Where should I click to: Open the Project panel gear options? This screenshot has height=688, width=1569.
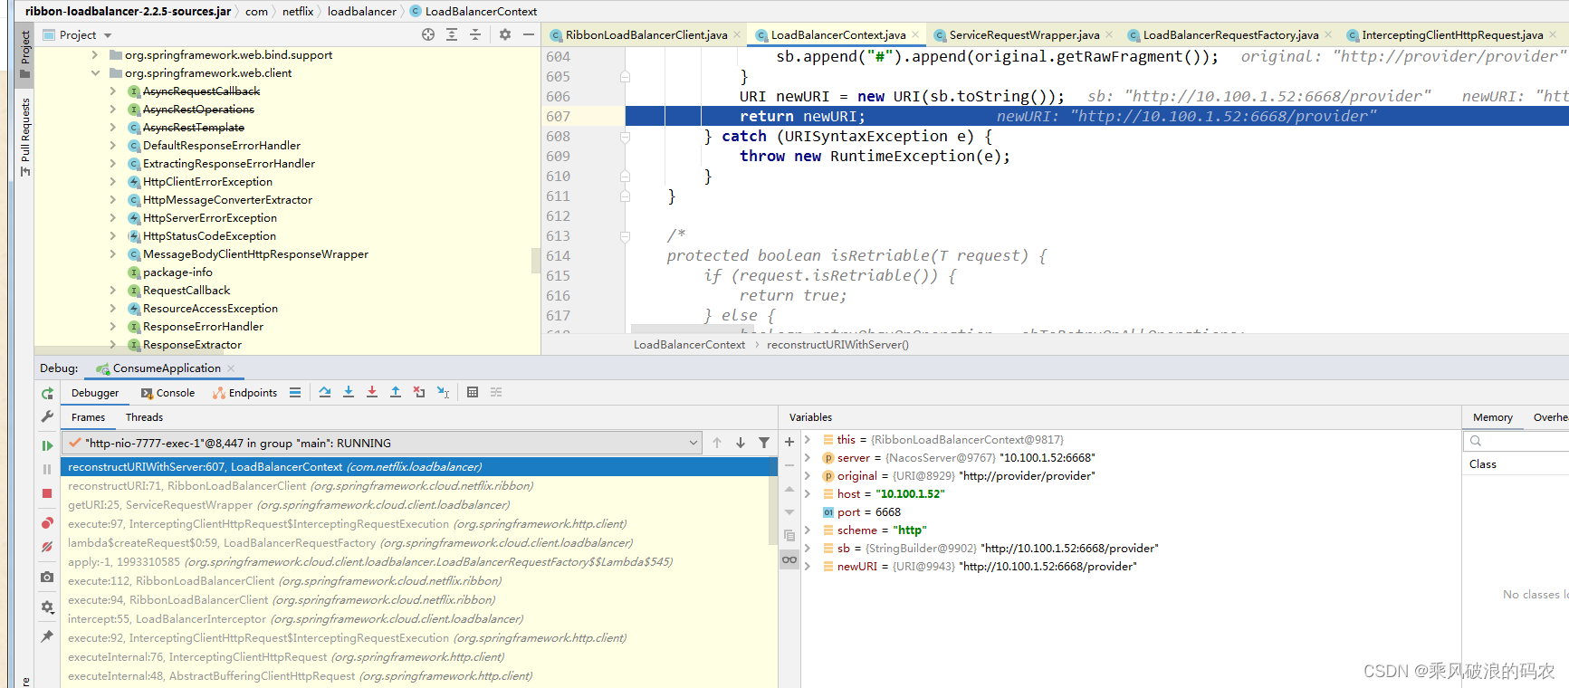tap(505, 34)
